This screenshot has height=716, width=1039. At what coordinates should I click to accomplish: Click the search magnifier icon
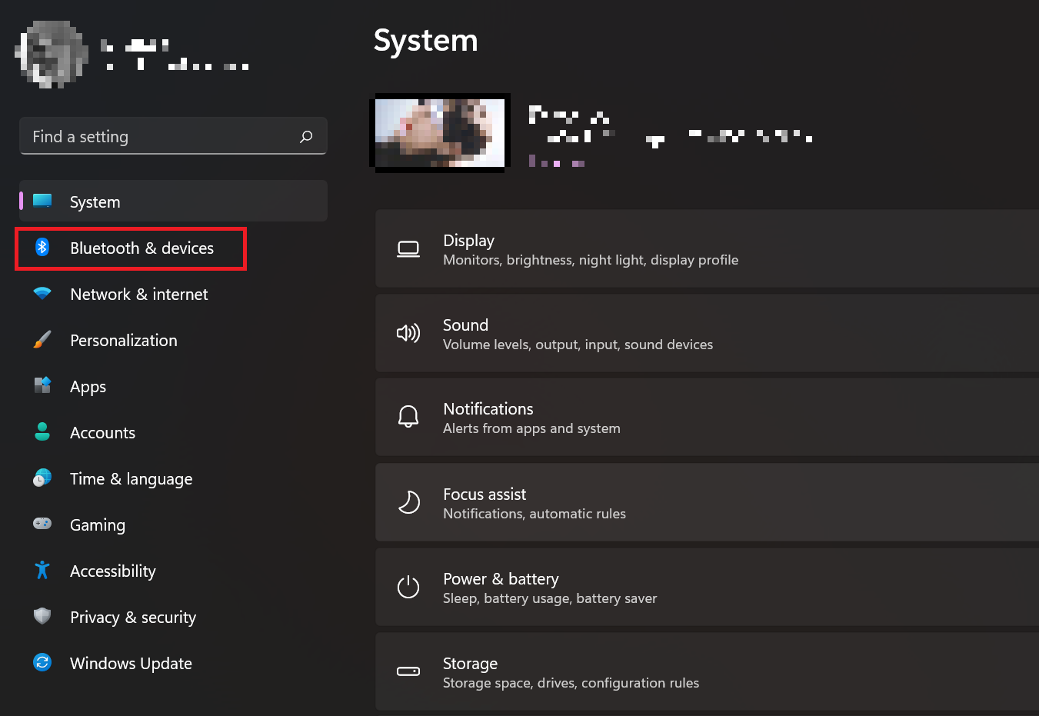coord(306,136)
